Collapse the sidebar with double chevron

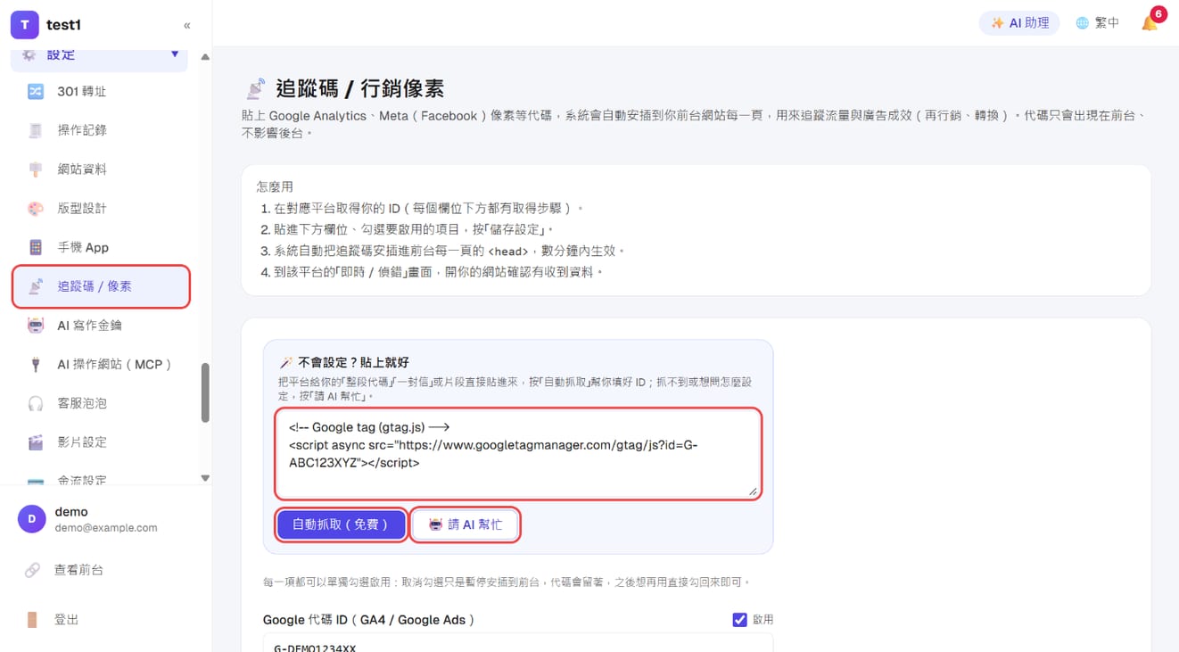[186, 26]
